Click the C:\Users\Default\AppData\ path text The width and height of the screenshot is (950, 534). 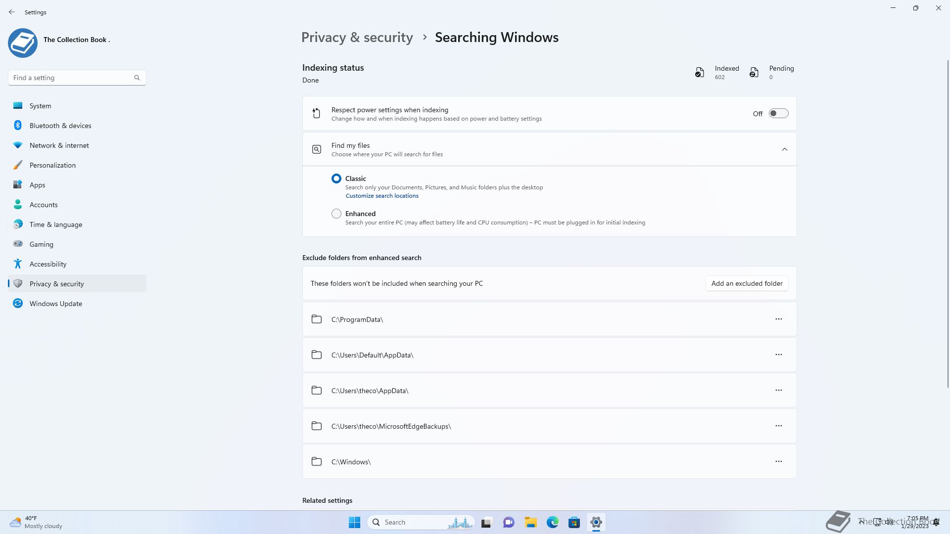tap(372, 355)
